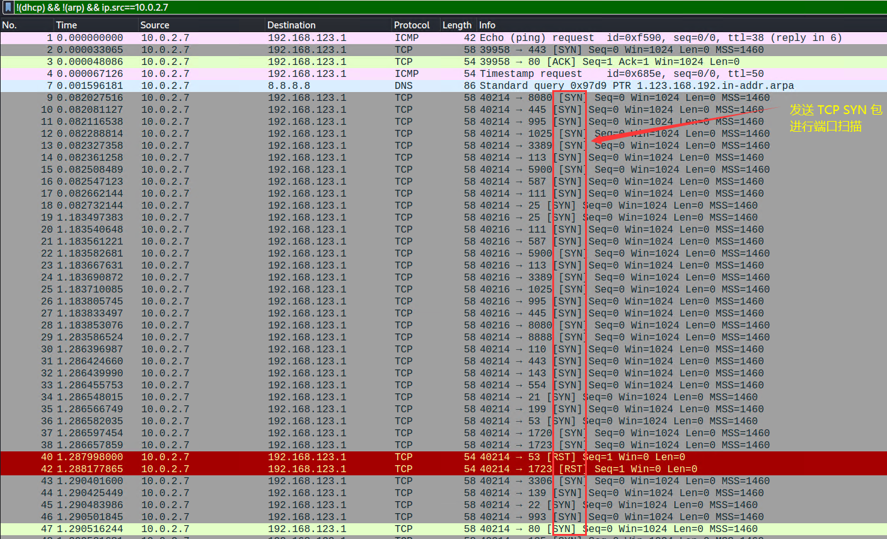
Task: Select packet 22 at time 1.183582681
Action: 443,253
